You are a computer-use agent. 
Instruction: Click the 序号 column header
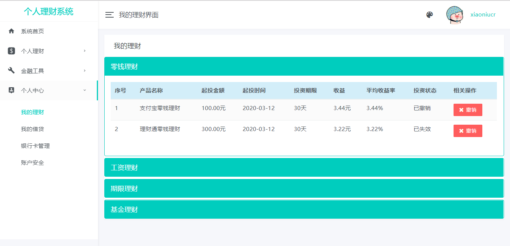pos(120,90)
